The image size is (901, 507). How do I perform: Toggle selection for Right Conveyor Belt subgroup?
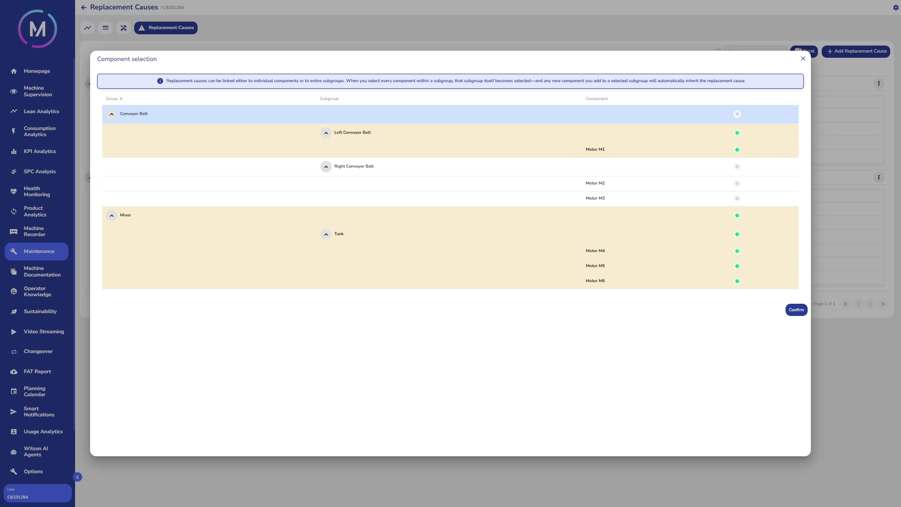tap(737, 167)
